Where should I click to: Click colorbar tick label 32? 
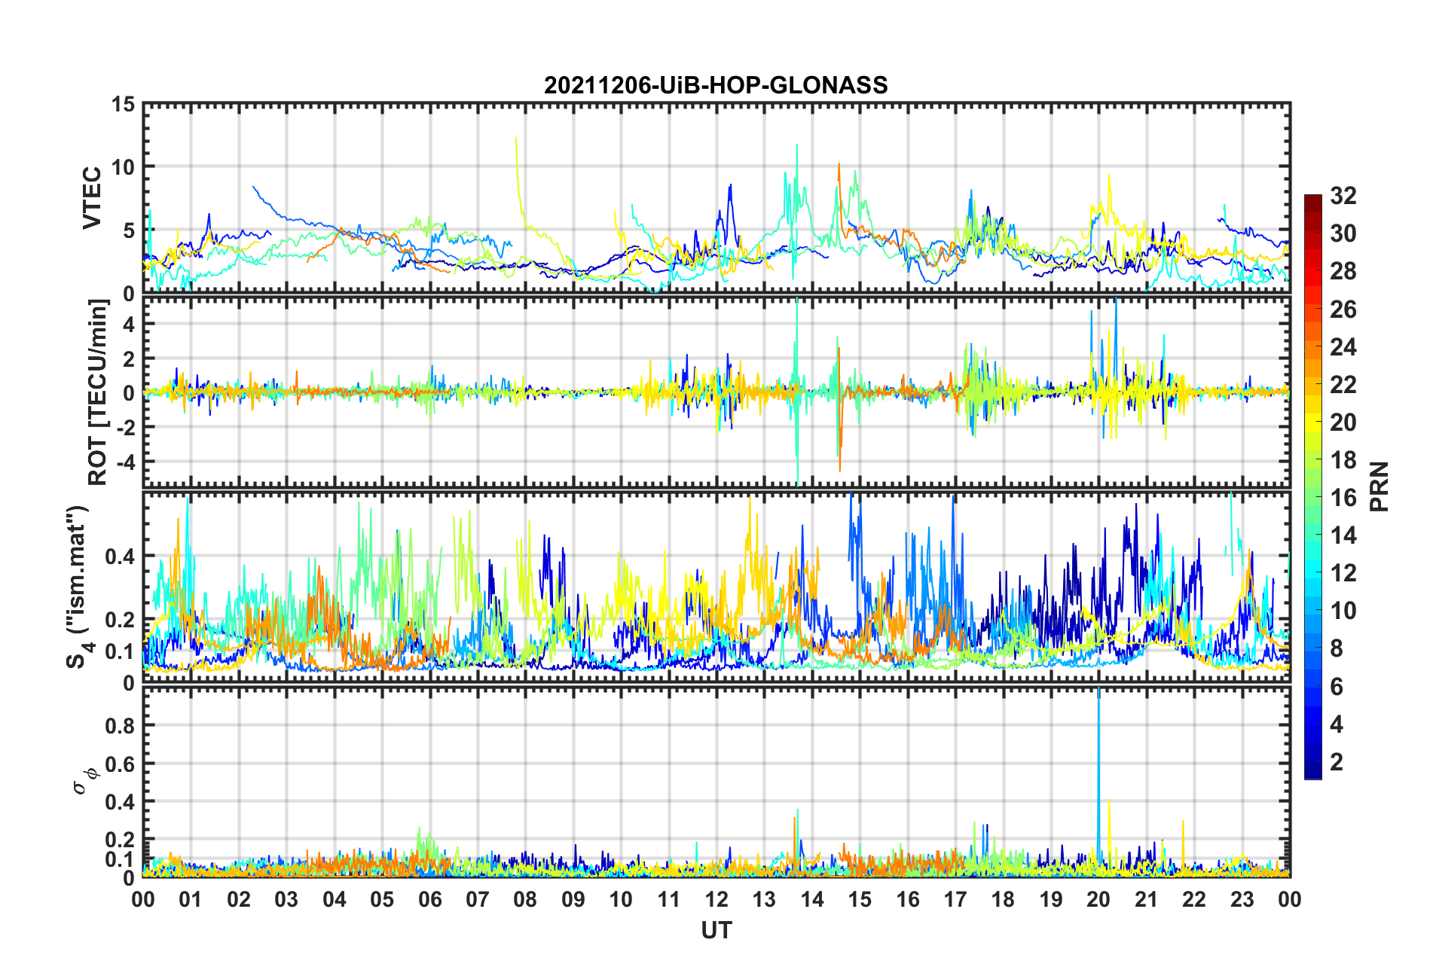(x=1343, y=196)
